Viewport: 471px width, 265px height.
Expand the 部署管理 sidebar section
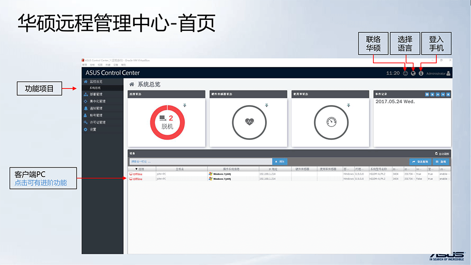97,94
